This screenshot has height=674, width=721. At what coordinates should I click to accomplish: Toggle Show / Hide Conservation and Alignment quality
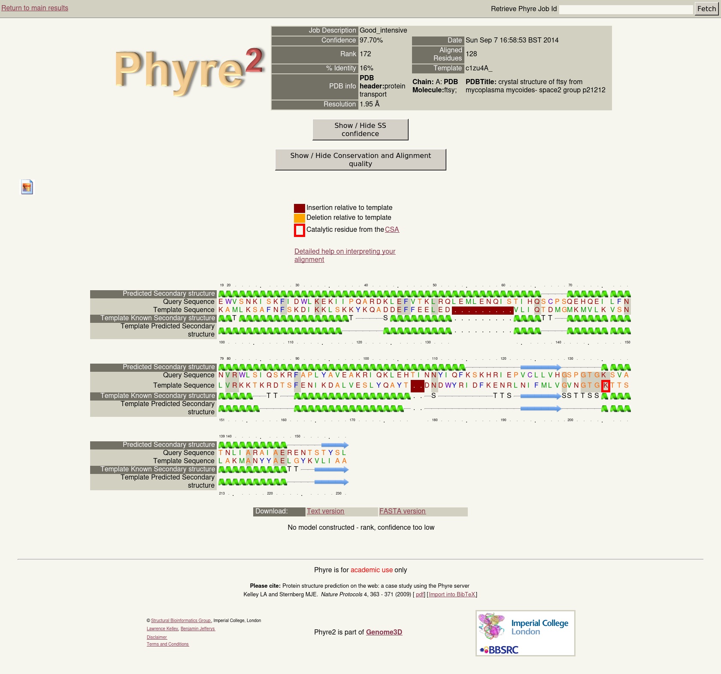point(360,160)
